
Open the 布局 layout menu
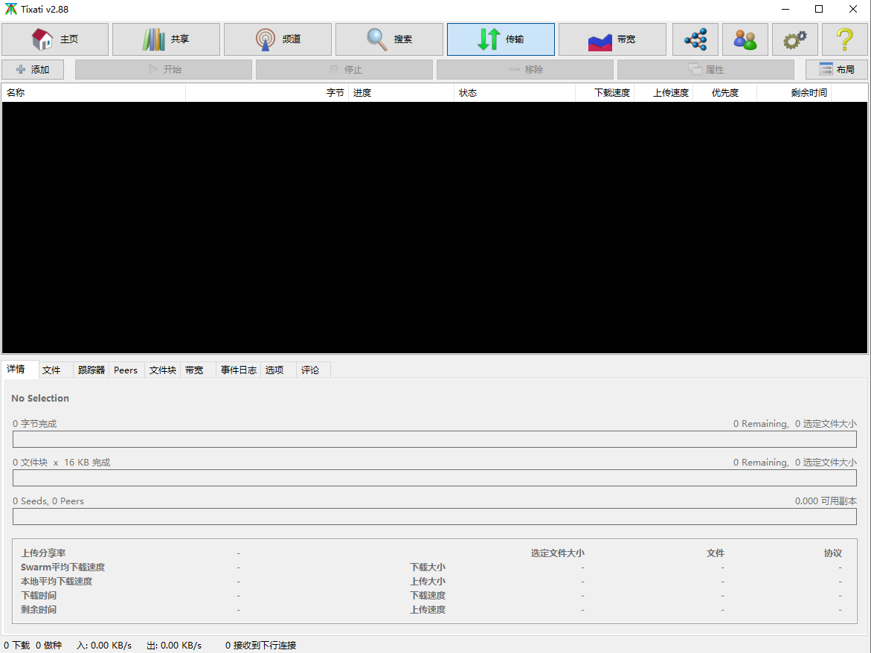[836, 70]
